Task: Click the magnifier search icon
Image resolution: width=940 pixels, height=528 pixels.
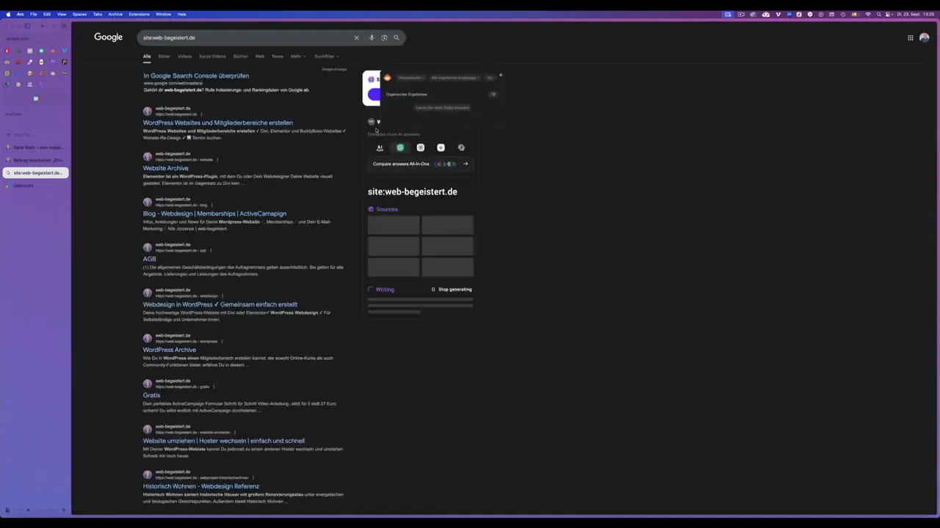Action: click(x=397, y=37)
